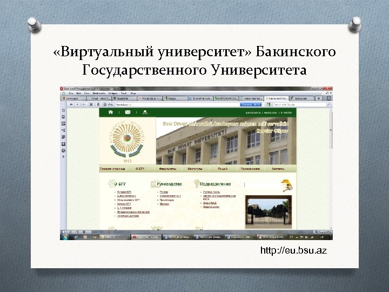This screenshot has height=292, width=389.
Task: Open the Ректор link under Руководство
Action: (x=164, y=192)
